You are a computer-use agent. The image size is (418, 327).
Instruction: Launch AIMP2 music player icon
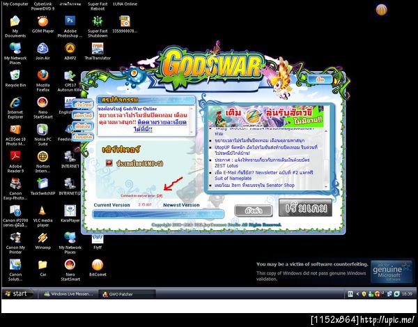(x=70, y=52)
